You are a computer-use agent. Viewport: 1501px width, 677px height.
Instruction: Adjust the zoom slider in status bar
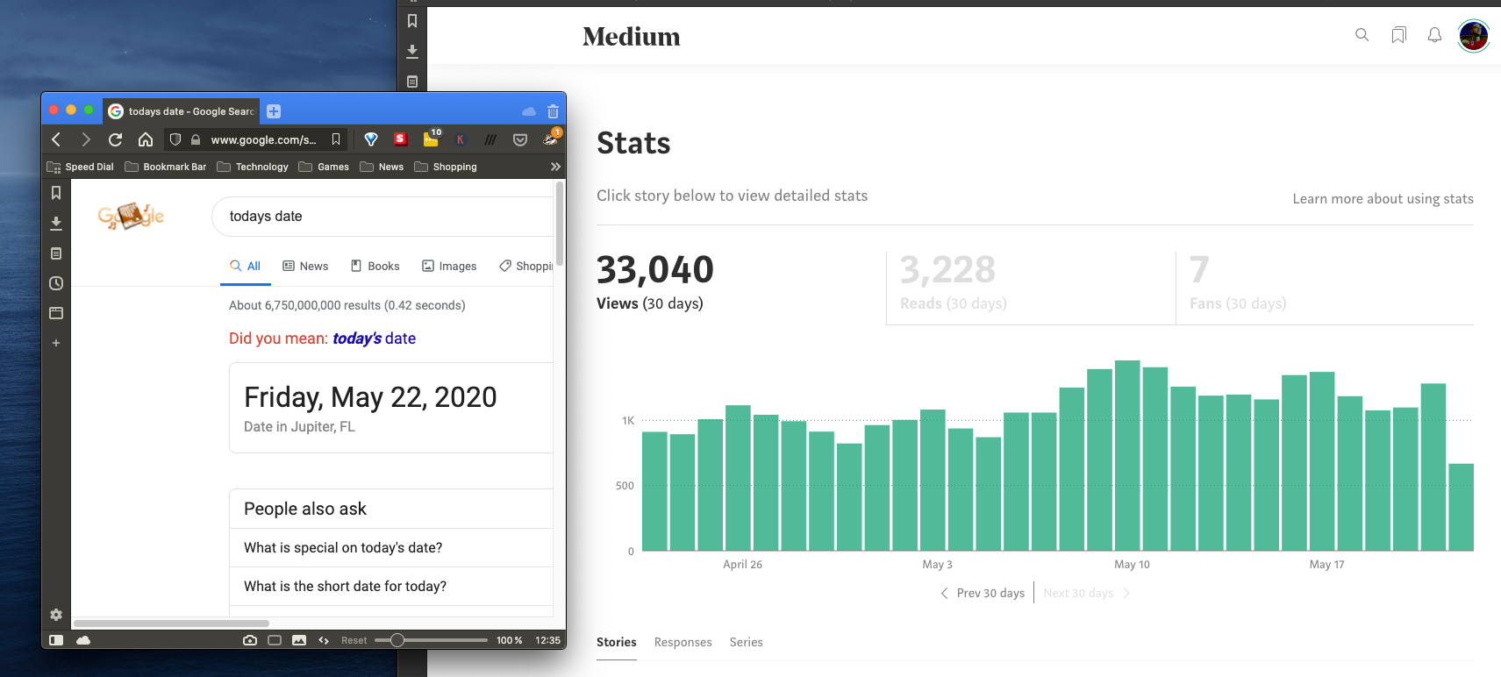431,640
